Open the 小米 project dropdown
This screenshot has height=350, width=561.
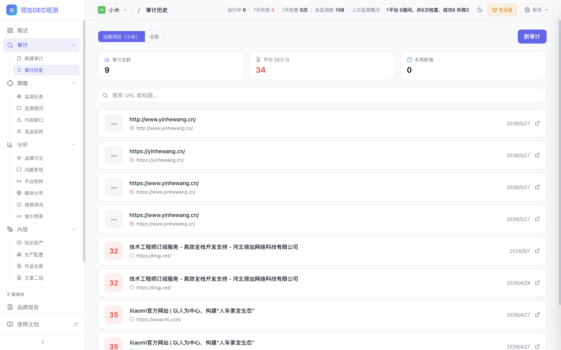[x=113, y=10]
